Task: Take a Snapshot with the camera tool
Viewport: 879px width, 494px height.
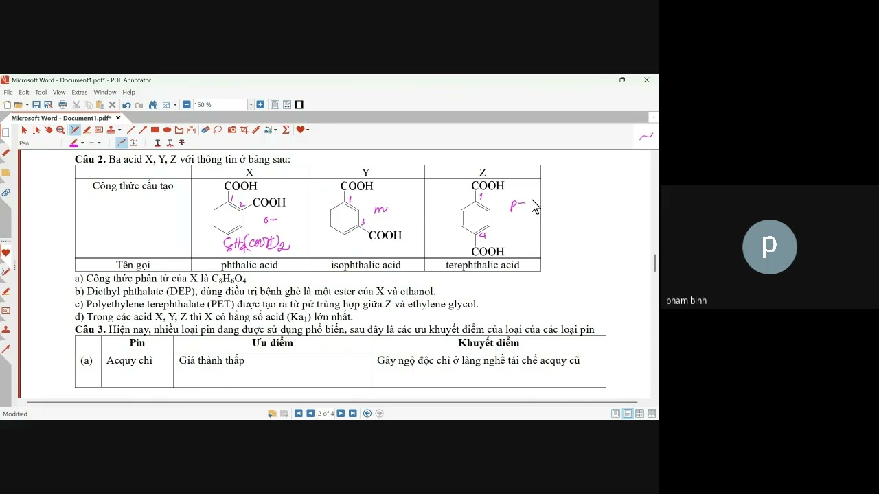Action: point(232,130)
